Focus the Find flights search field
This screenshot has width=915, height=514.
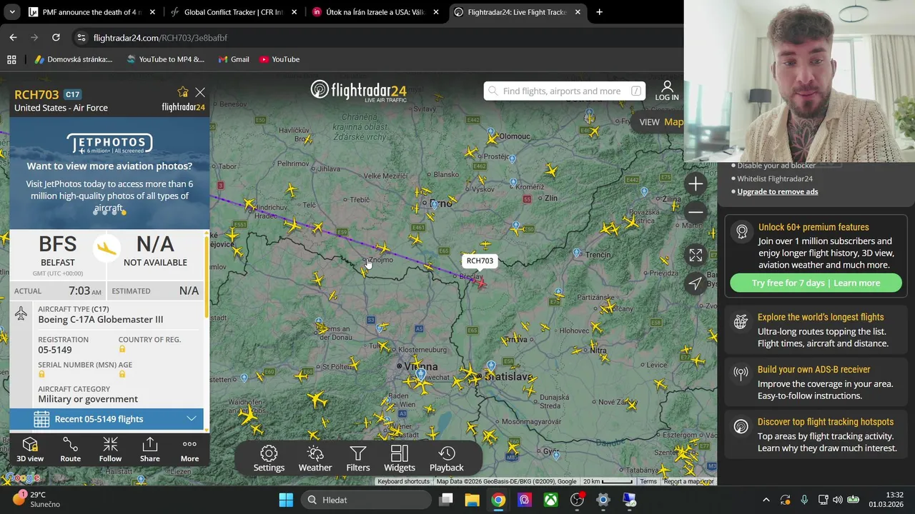pyautogui.click(x=565, y=91)
